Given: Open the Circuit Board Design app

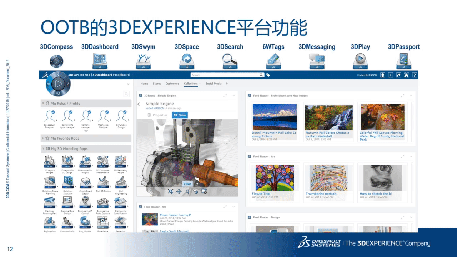Looking at the screenshot, I should coord(85,186).
